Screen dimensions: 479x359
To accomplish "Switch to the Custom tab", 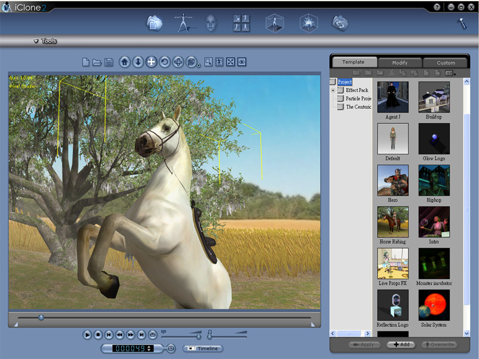I will click(445, 62).
